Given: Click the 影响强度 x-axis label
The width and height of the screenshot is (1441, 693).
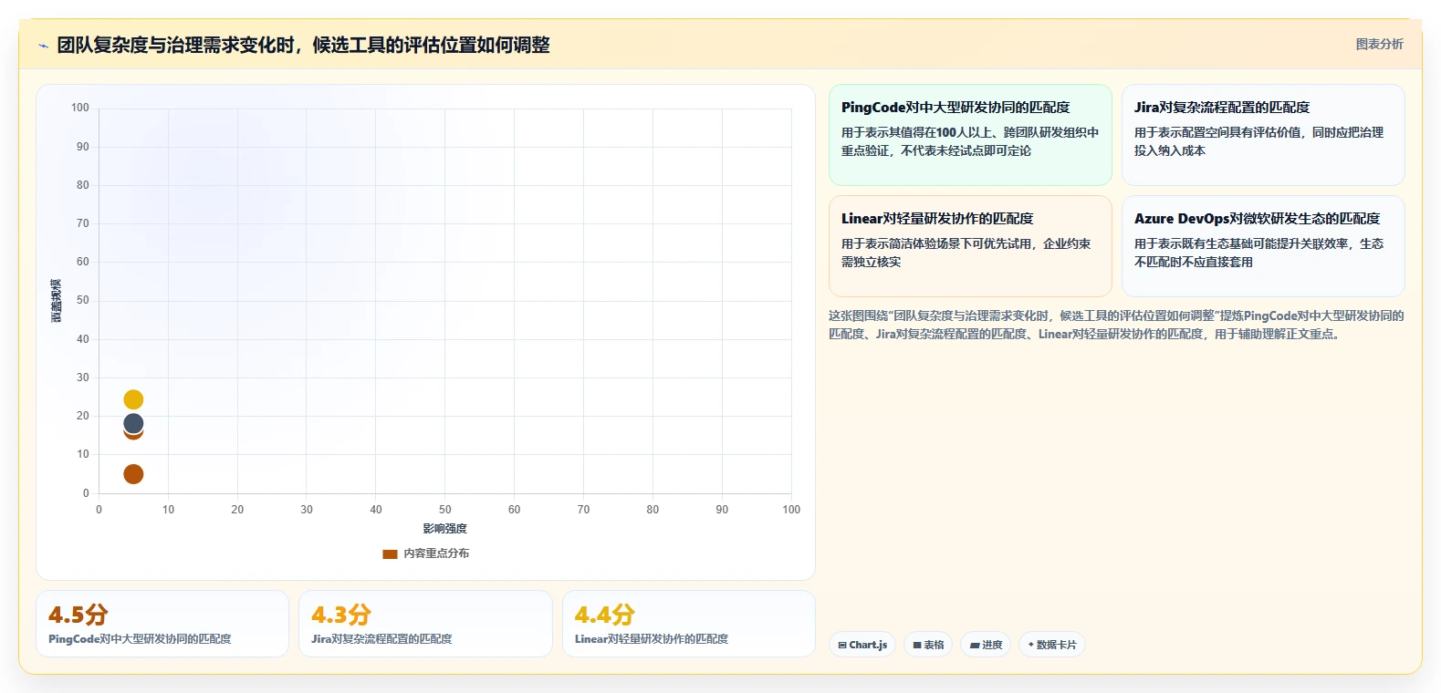Looking at the screenshot, I should (444, 529).
